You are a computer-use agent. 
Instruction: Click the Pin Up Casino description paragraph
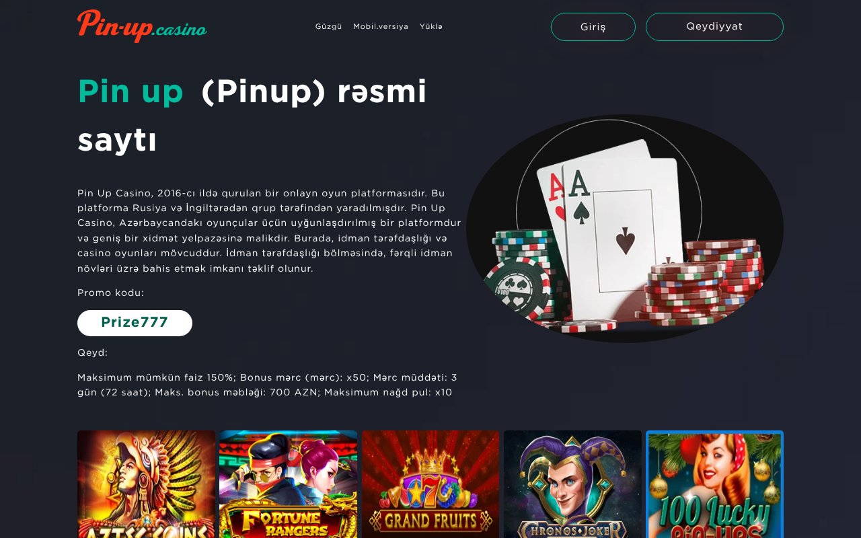pyautogui.click(x=269, y=231)
